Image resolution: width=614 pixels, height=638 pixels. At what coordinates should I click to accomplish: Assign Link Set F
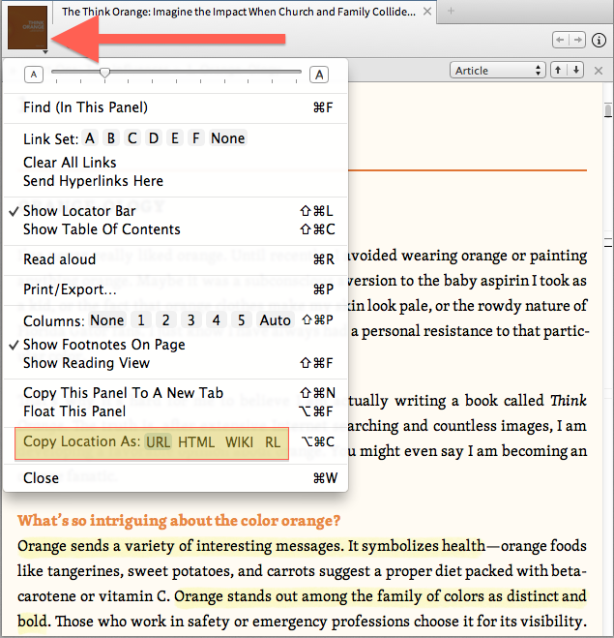196,138
